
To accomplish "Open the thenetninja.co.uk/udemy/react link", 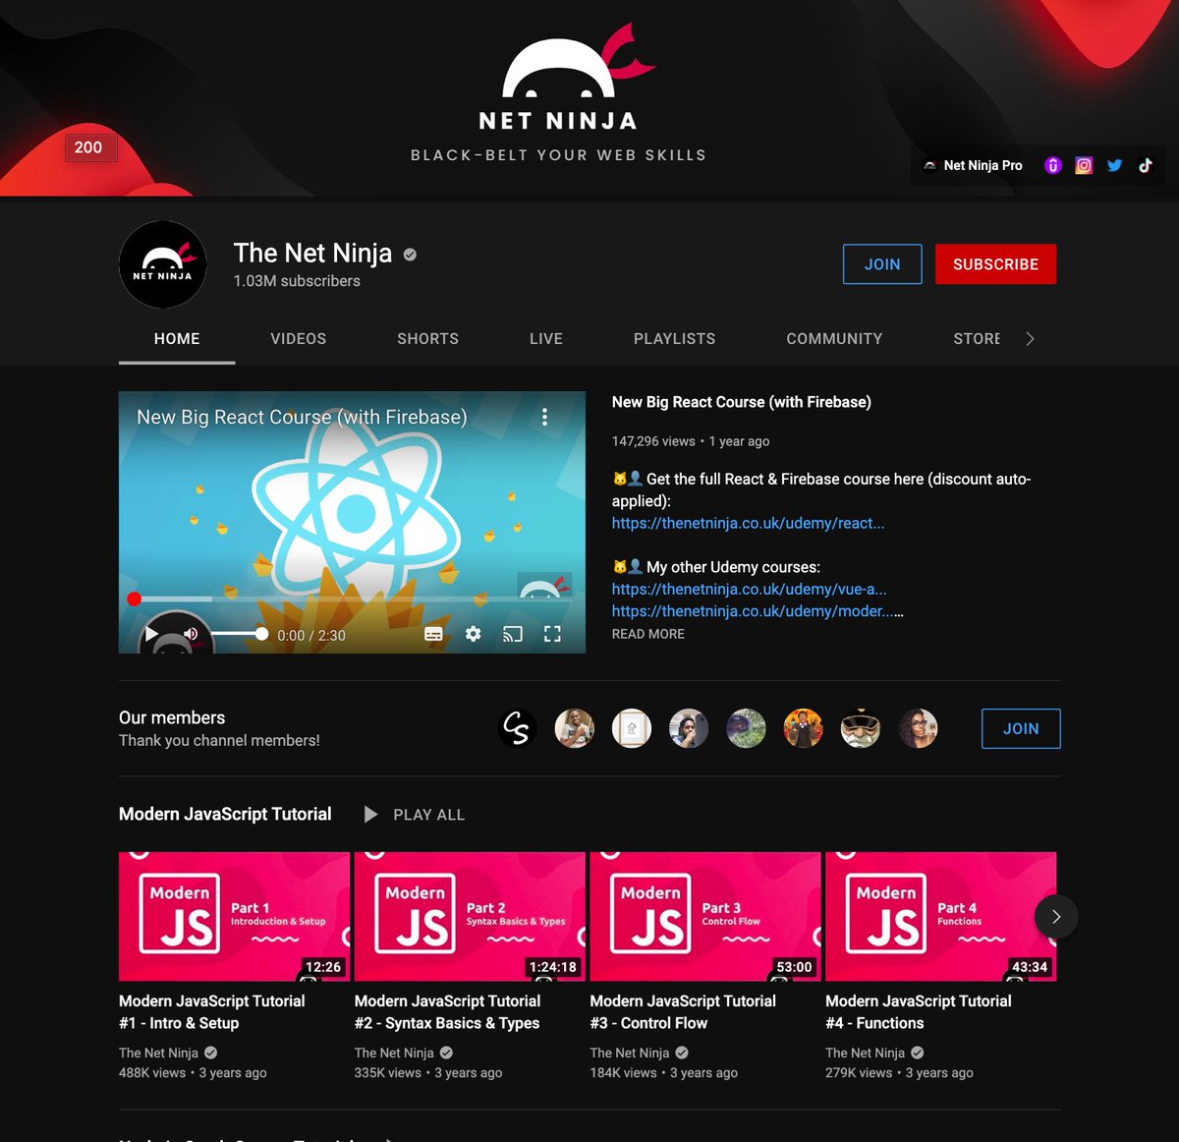I will pyautogui.click(x=749, y=523).
